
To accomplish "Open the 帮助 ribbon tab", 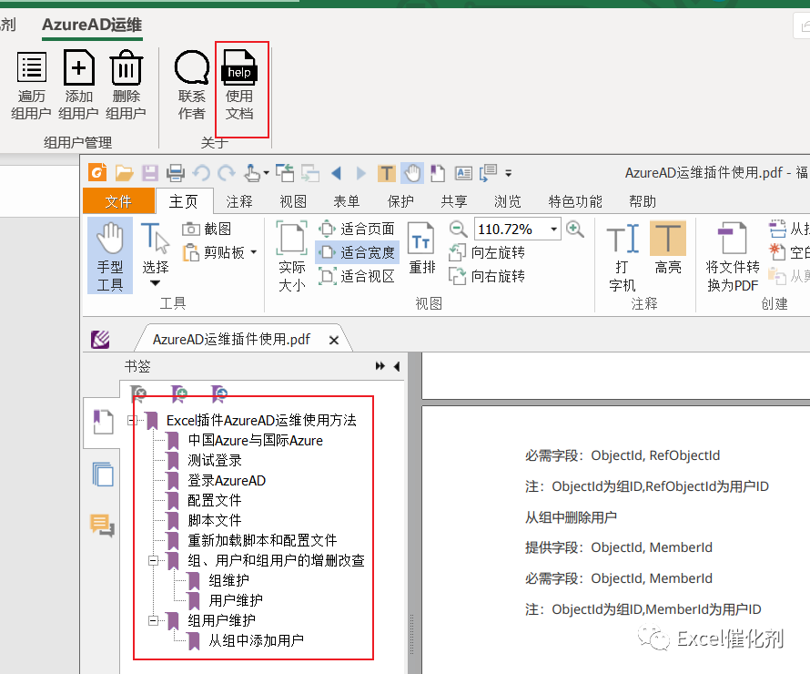I will coord(643,201).
